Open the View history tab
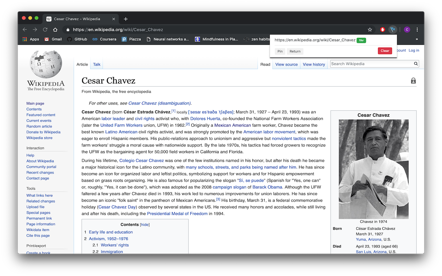The image size is (442, 276). [314, 64]
